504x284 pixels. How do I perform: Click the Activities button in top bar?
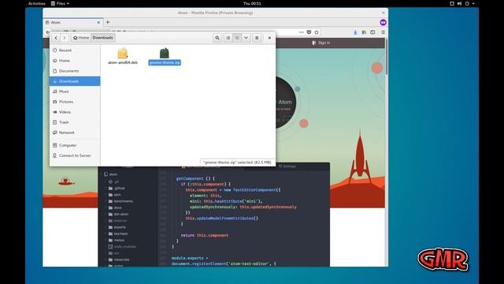[37, 3]
